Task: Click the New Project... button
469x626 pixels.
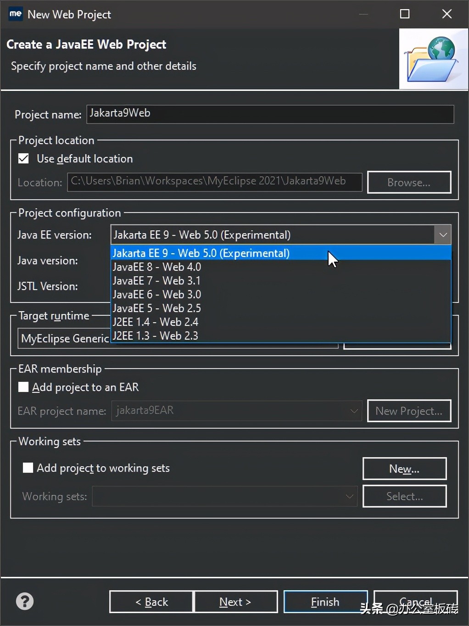Action: pyautogui.click(x=409, y=411)
